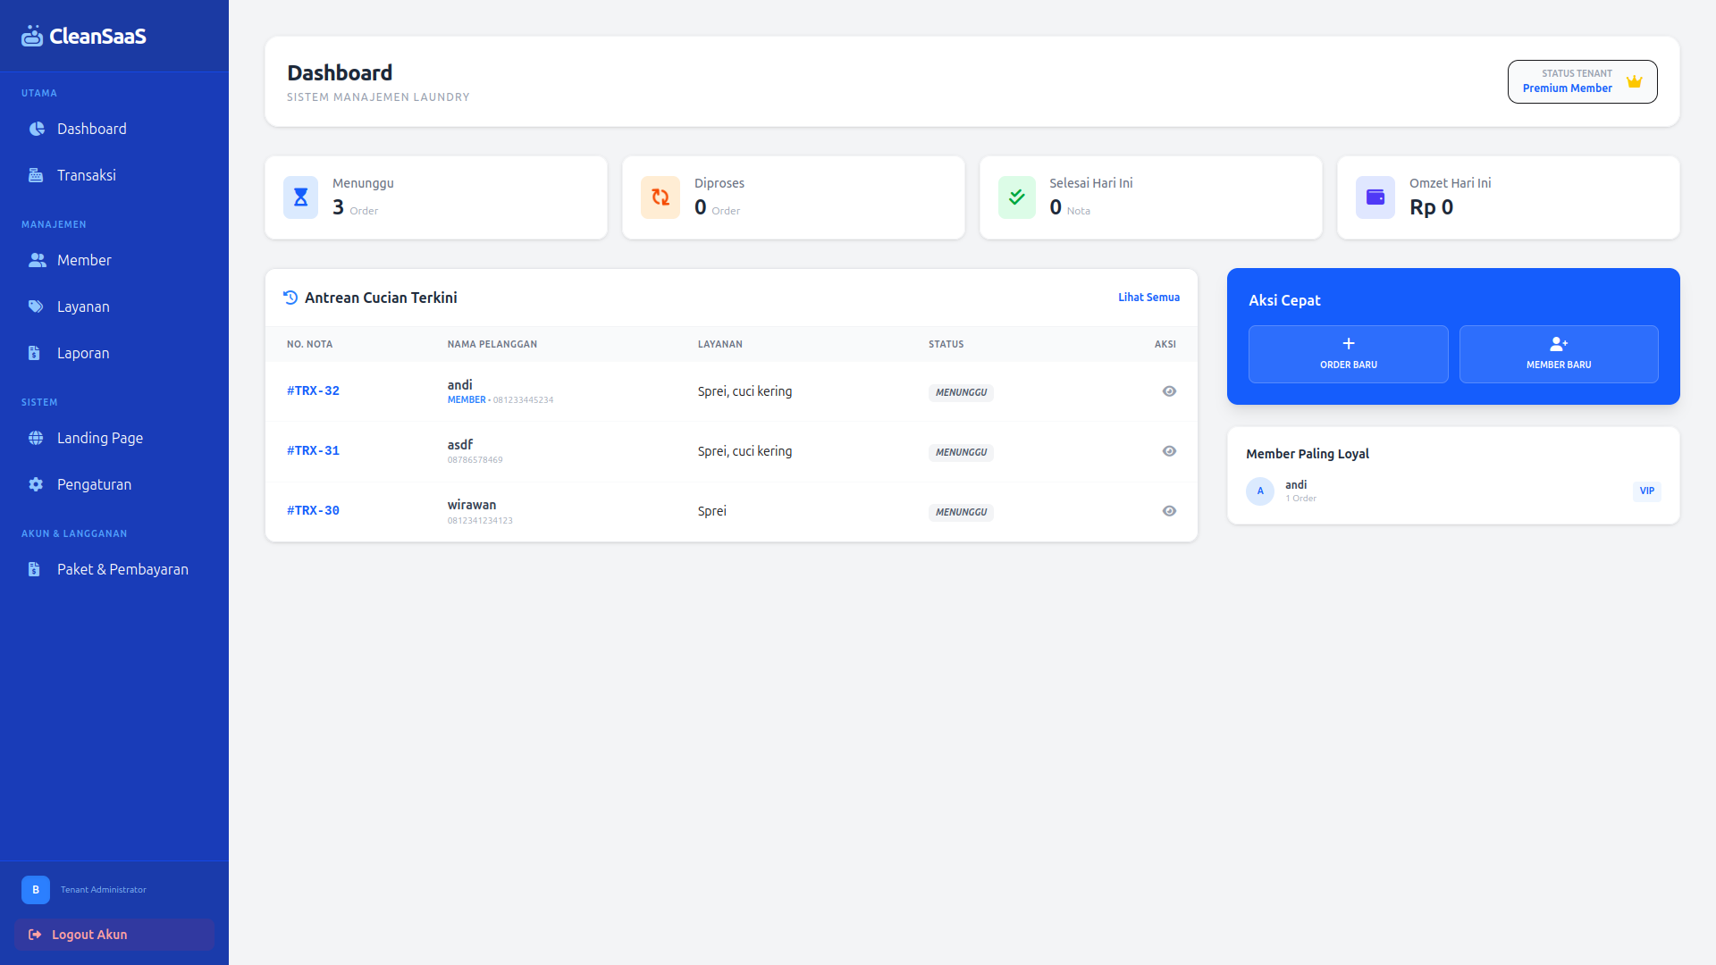Show details of order #TRX-32 via eye icon
The width and height of the screenshot is (1716, 965).
(1169, 391)
